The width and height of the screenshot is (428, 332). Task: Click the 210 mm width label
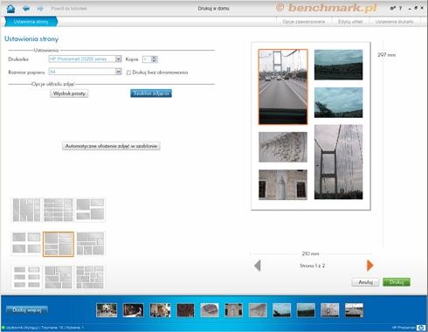[x=310, y=253]
